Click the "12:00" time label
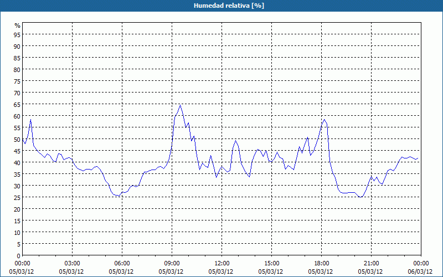Viewport: 443px width, 277px height. pyautogui.click(x=222, y=264)
